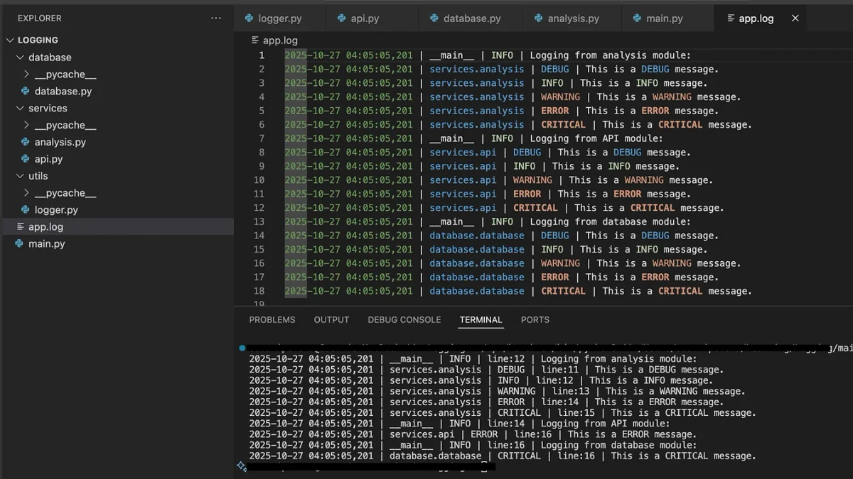Expand __pycache__ under the services folder
Screen dimensions: 853x479
[x=27, y=125]
